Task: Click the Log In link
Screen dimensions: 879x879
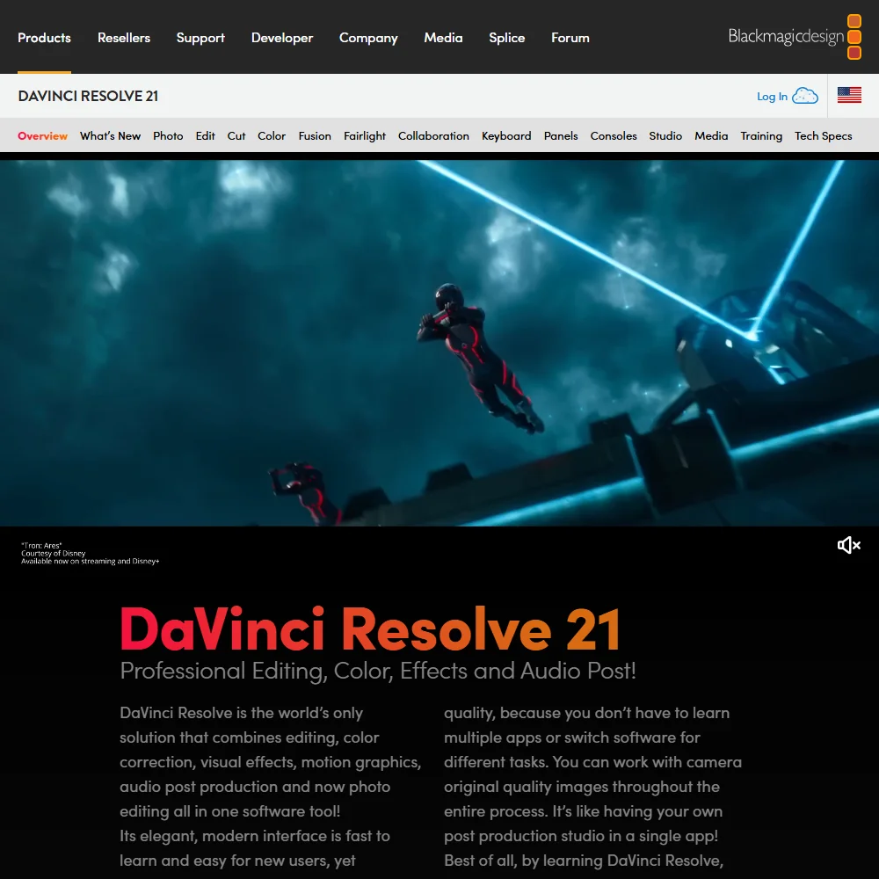Action: point(772,97)
